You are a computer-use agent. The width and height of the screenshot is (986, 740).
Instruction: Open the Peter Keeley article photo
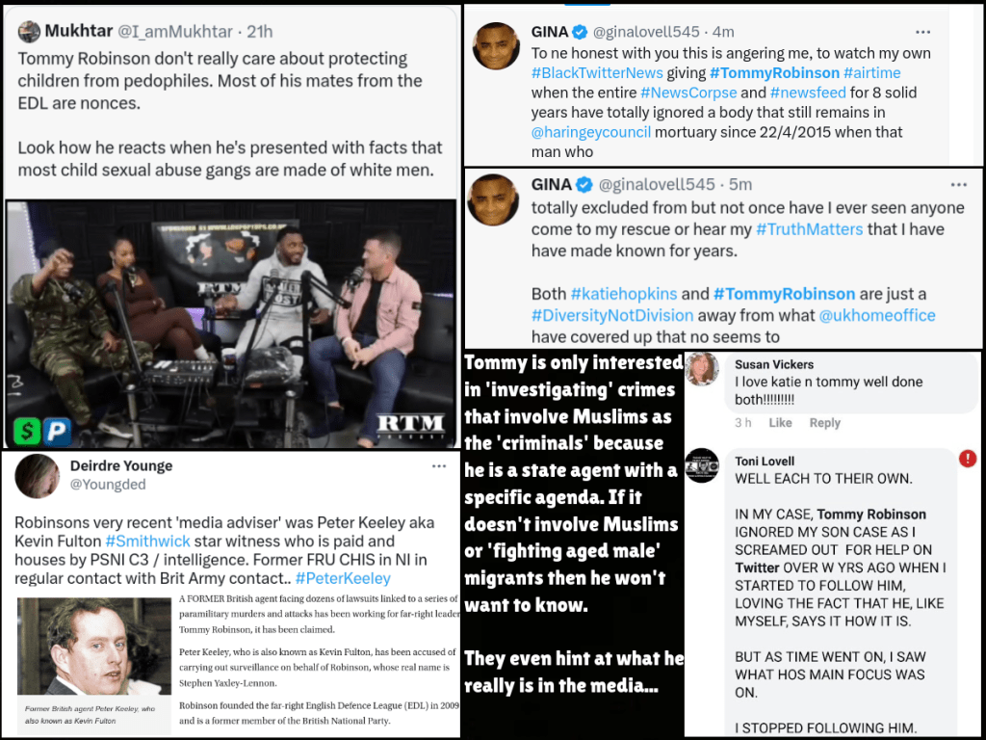click(x=94, y=647)
